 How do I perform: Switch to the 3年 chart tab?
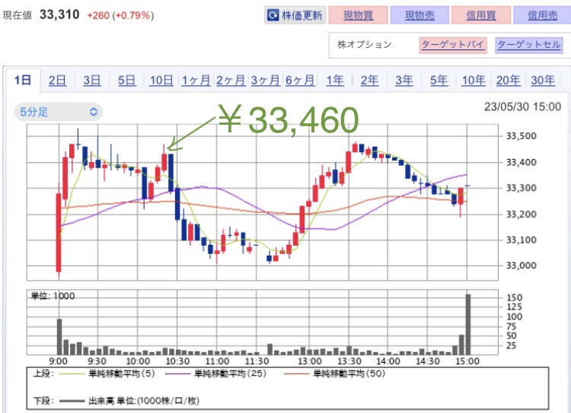404,80
